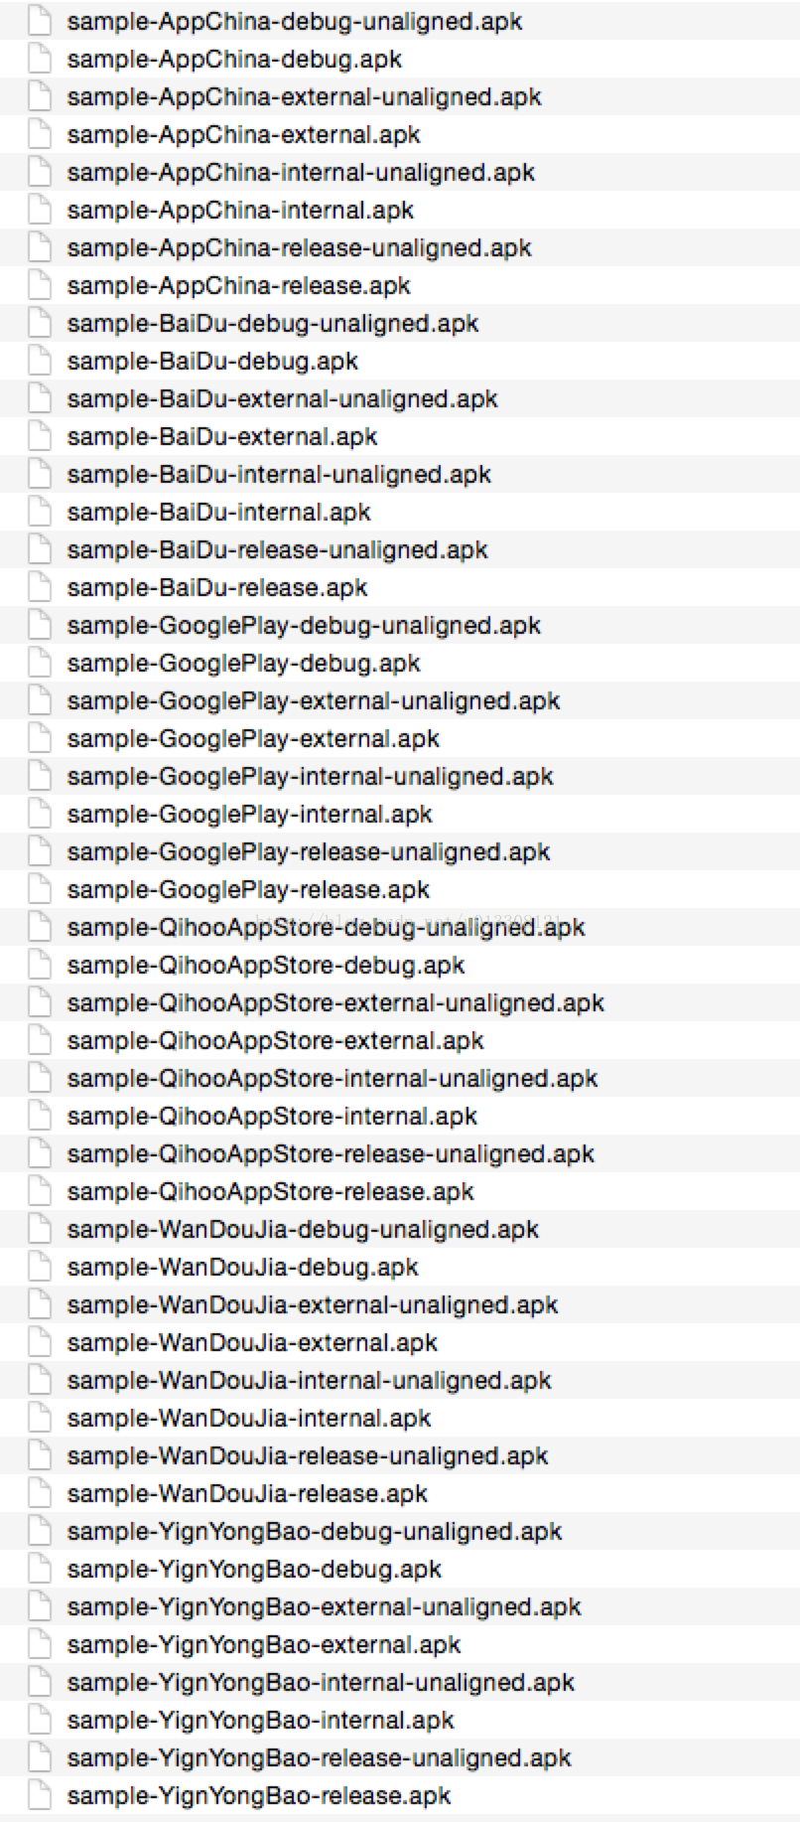The image size is (800, 1822).
Task: Click file icon of sample-QihooAppStore-debug-unaligned.apk
Action: (40, 927)
